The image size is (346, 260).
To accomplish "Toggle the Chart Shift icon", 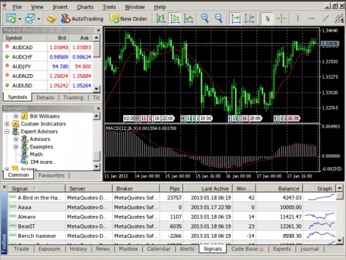I will pyautogui.click(x=249, y=19).
